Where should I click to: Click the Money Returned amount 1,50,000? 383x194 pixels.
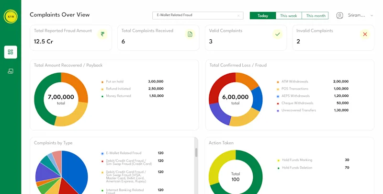tap(157, 96)
